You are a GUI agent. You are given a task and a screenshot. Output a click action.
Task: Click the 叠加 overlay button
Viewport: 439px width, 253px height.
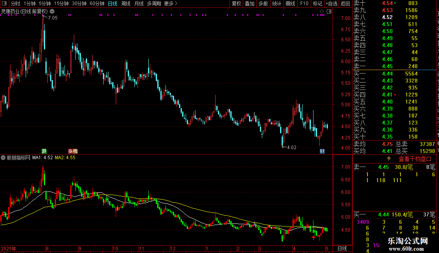[250, 4]
